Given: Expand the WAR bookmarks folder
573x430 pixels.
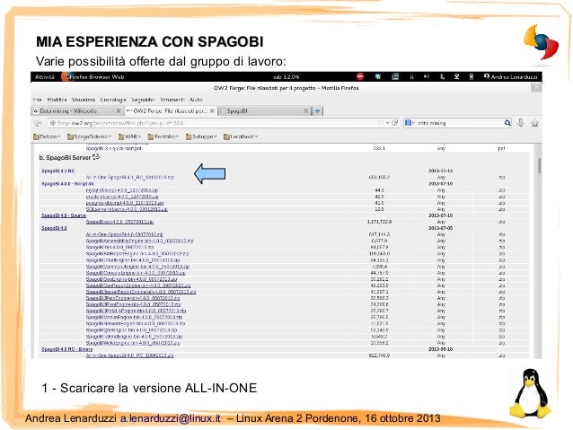Looking at the screenshot, I should (129, 136).
